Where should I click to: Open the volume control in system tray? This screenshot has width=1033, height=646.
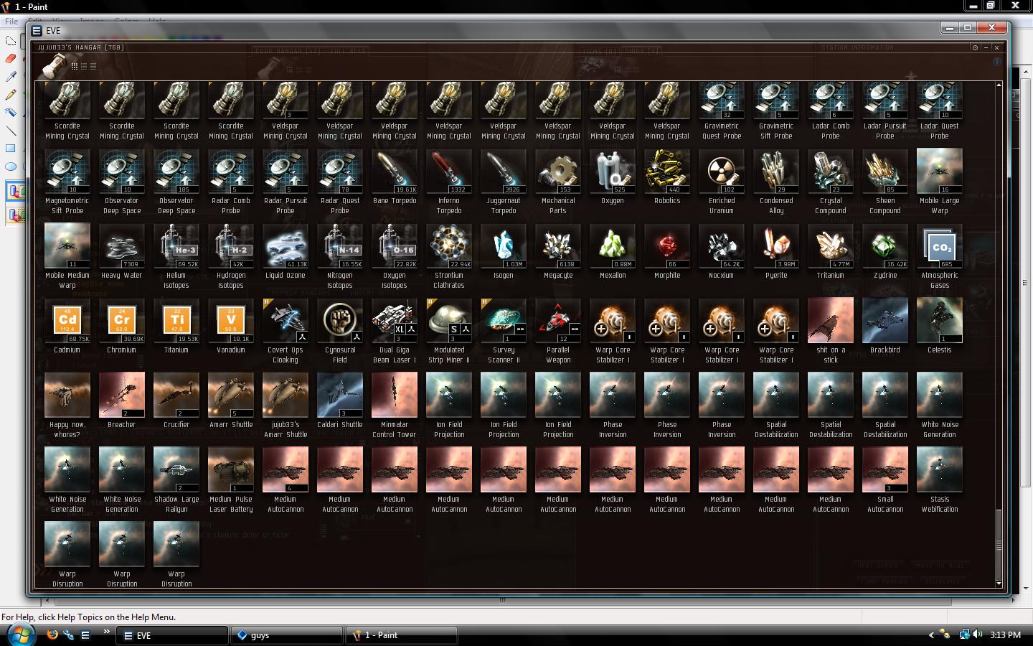click(979, 635)
